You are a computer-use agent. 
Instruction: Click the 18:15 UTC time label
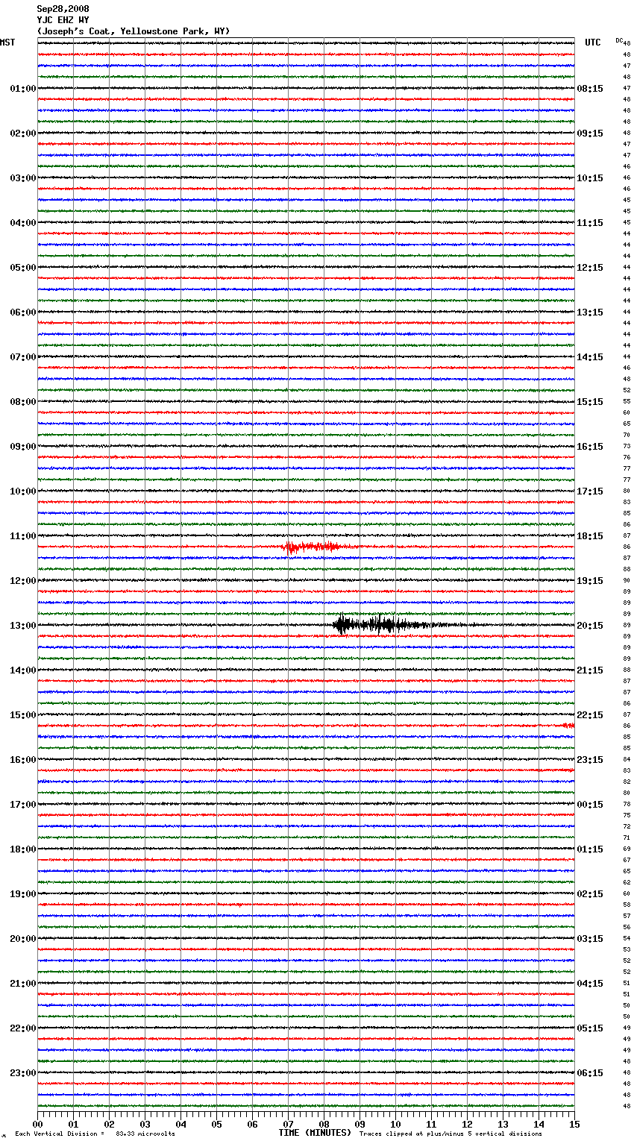pyautogui.click(x=590, y=536)
